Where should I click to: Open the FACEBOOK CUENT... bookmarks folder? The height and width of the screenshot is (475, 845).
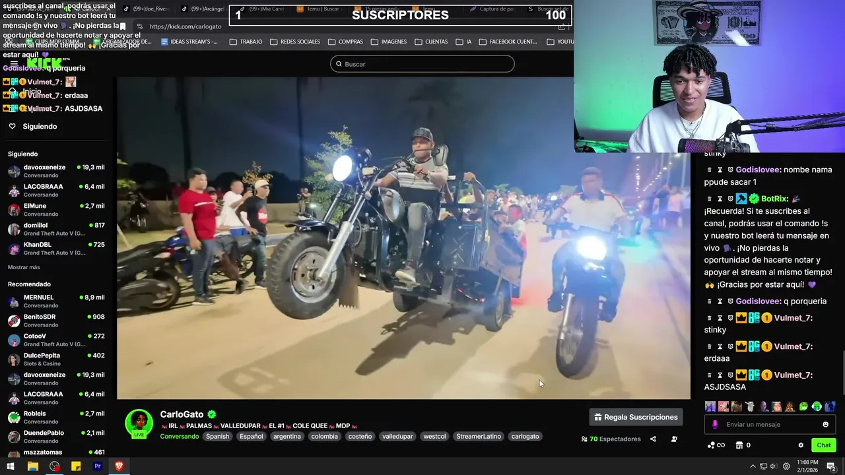(x=508, y=42)
